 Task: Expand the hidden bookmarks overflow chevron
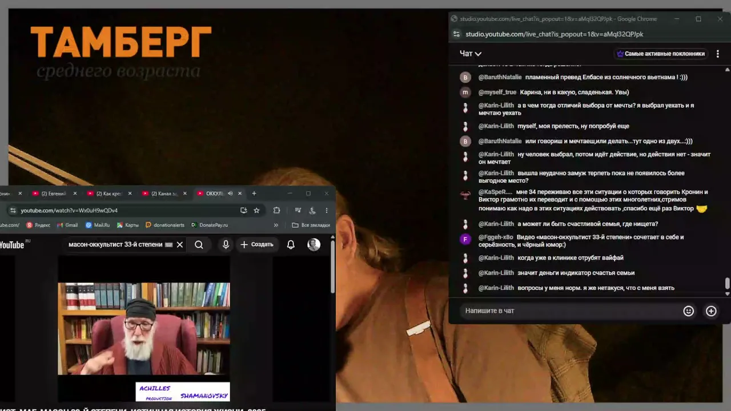tap(276, 225)
